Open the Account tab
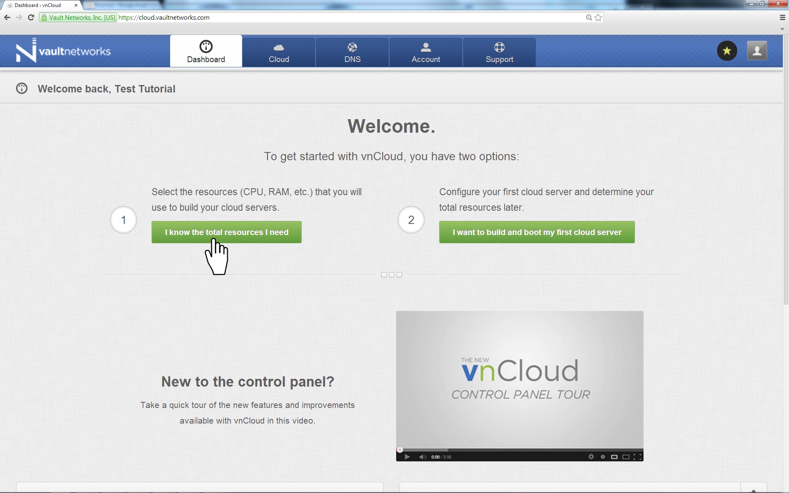 [x=426, y=52]
